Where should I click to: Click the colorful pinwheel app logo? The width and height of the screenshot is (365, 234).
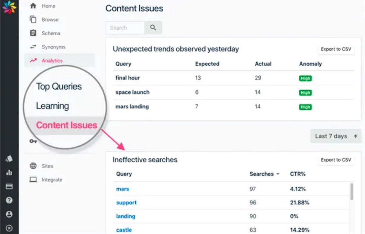(x=9, y=7)
